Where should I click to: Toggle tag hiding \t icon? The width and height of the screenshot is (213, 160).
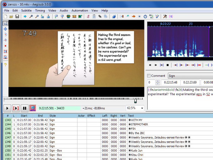click(171, 17)
